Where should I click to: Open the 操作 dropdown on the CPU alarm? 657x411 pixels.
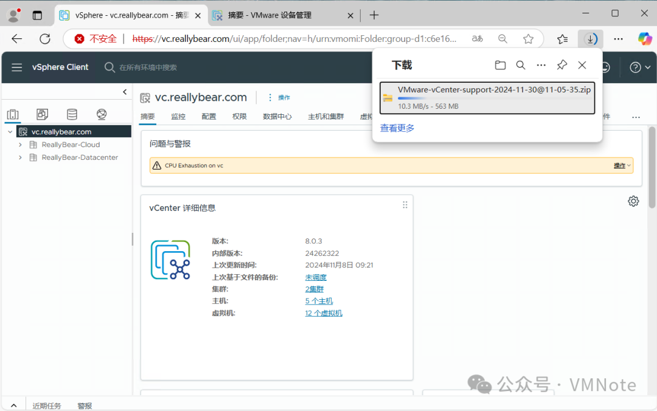click(x=622, y=165)
